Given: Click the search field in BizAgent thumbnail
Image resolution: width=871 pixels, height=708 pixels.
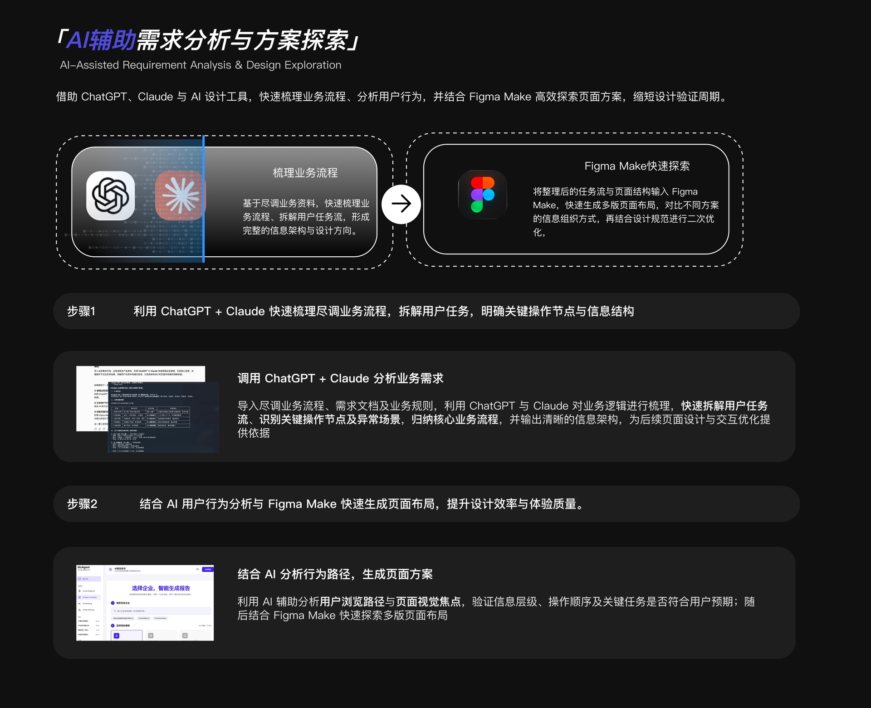Looking at the screenshot, I should pyautogui.click(x=161, y=611).
